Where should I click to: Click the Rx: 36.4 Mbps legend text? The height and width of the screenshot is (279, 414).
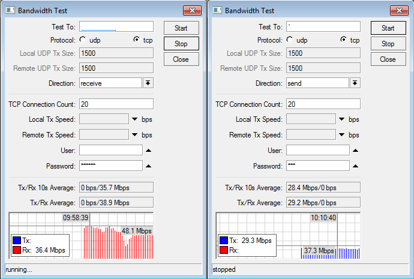pyautogui.click(x=44, y=250)
